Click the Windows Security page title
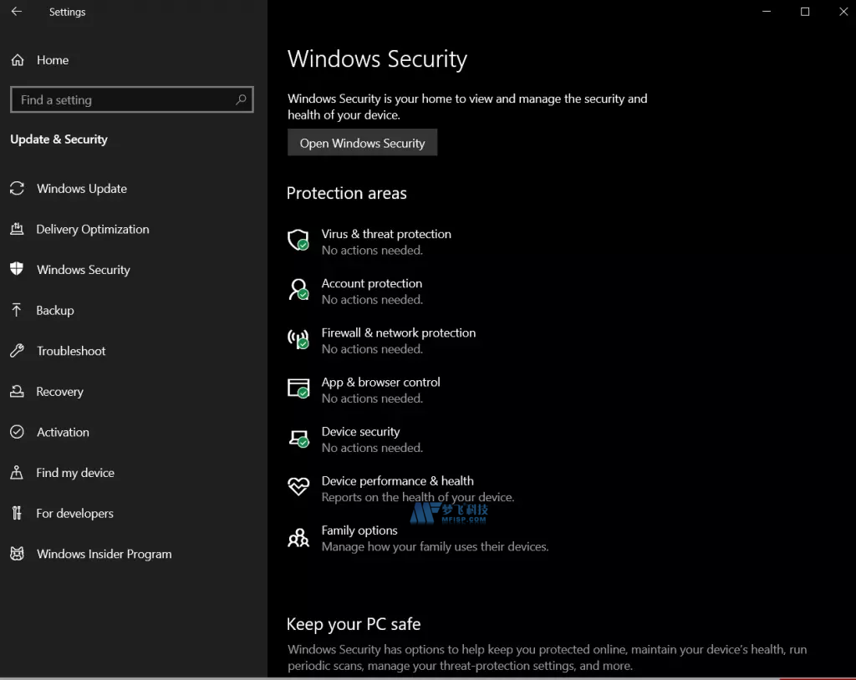 [x=377, y=58]
